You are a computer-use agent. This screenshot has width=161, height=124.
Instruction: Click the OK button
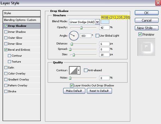(x=147, y=13)
